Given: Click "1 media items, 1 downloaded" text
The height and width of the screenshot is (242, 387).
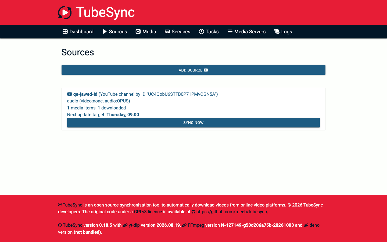Looking at the screenshot, I should tap(96, 108).
